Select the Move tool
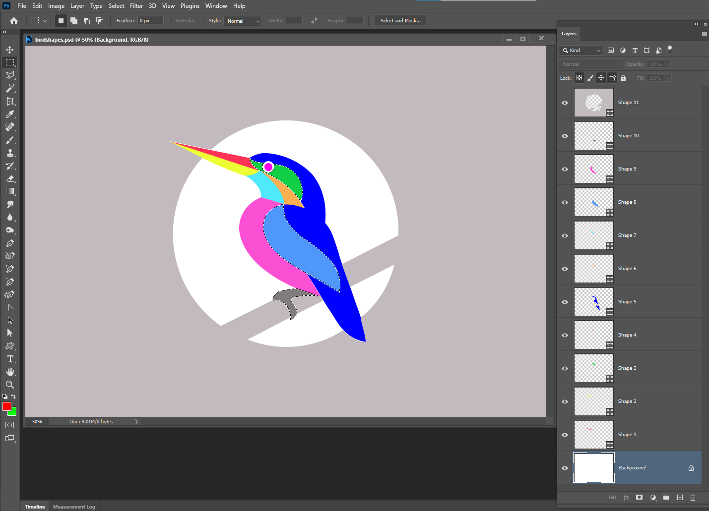709x511 pixels. 10,49
